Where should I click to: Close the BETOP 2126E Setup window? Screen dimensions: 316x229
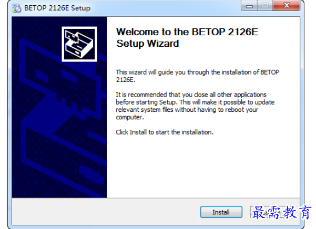pos(287,5)
